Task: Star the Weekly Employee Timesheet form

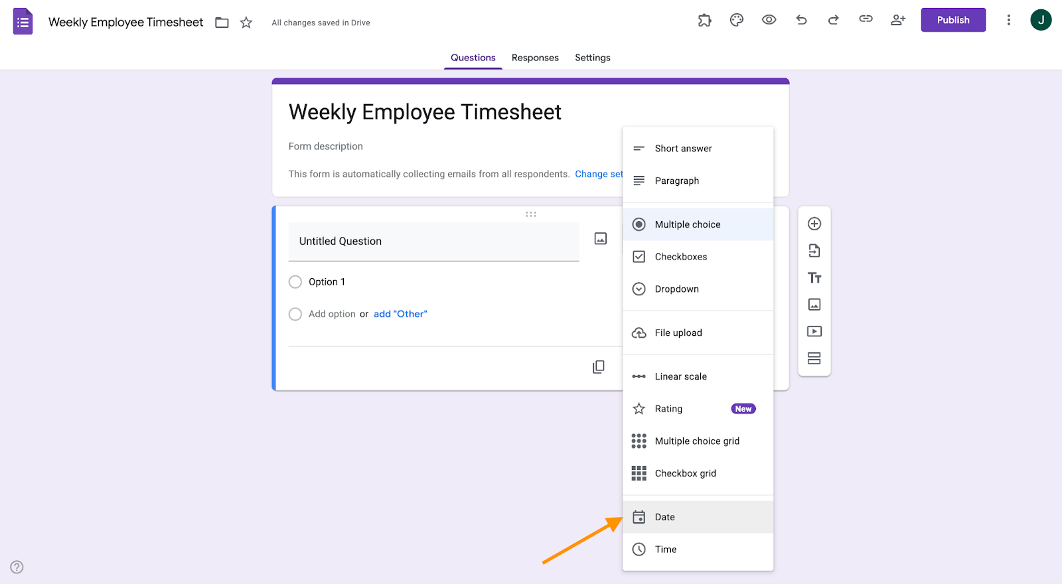Action: tap(246, 23)
